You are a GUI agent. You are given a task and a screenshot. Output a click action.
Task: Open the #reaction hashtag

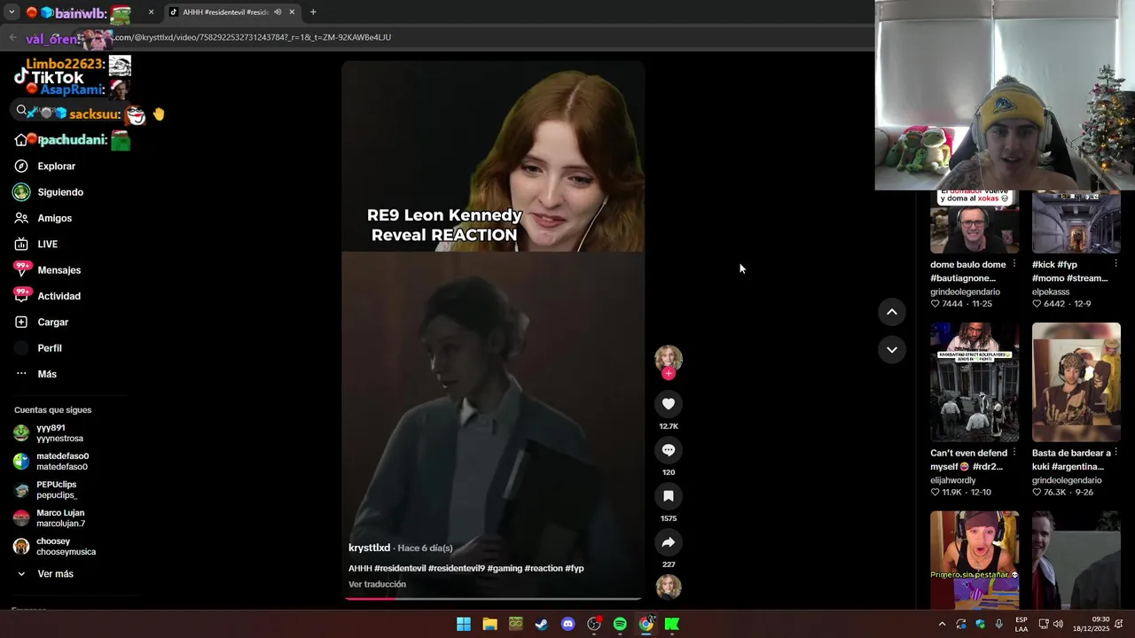pos(544,568)
